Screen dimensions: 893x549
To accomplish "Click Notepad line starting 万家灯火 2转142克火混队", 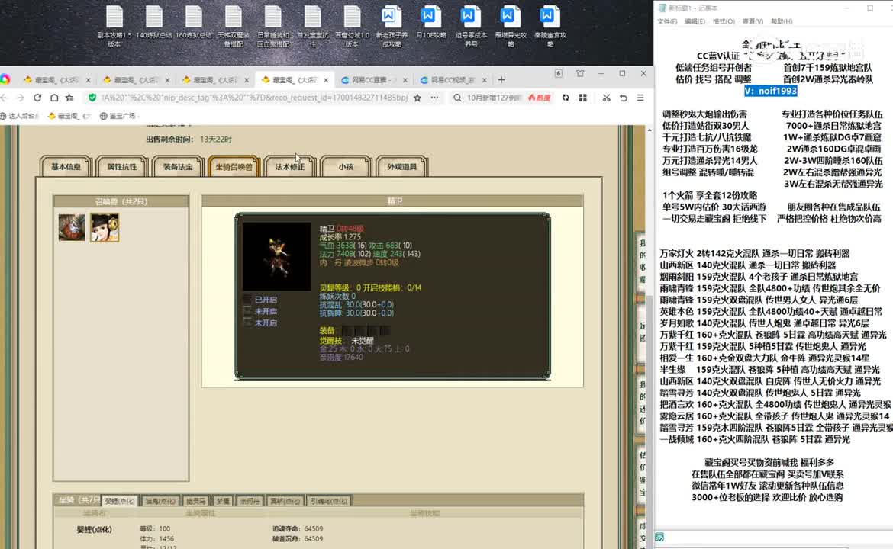I will 755,254.
